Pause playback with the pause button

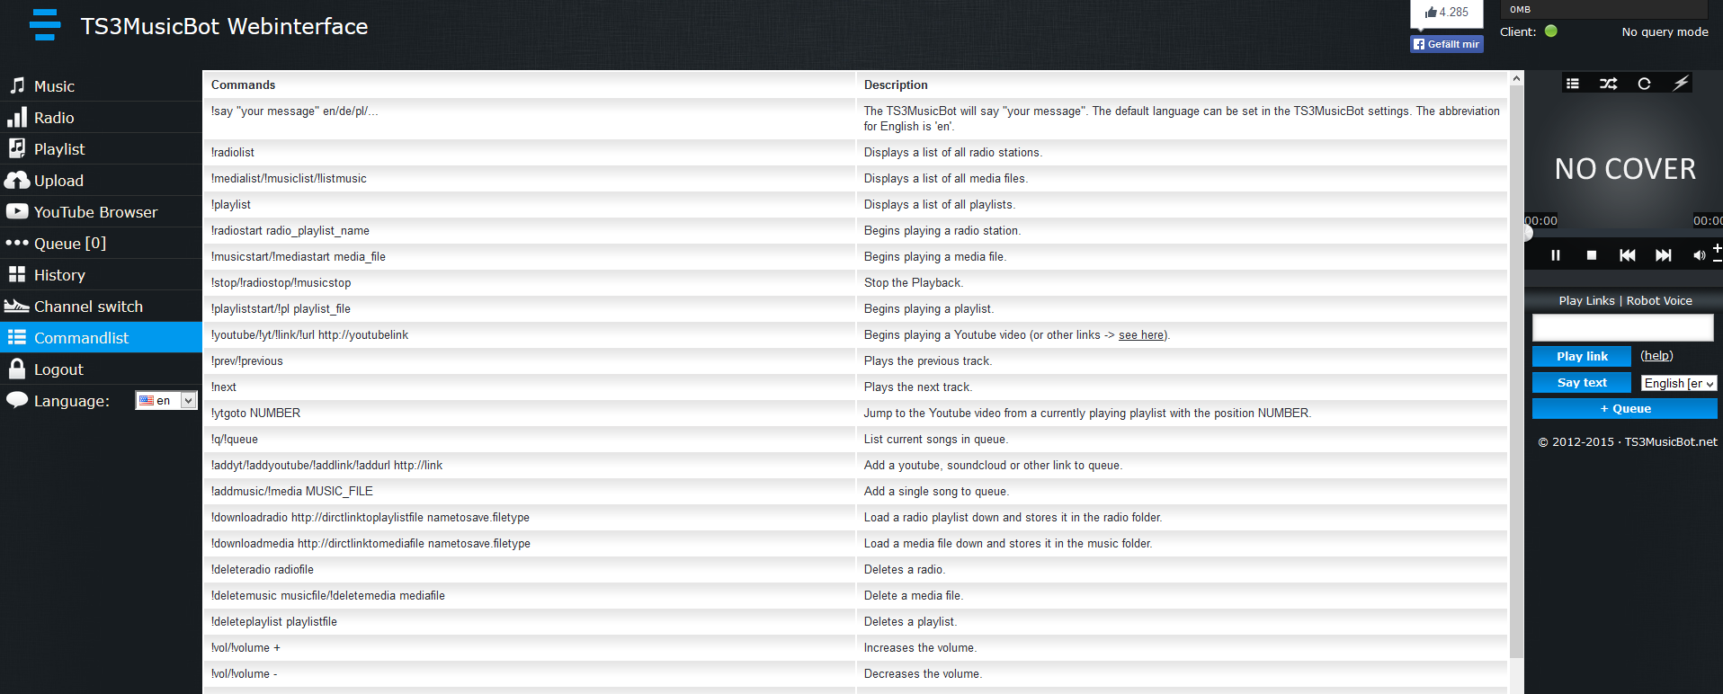coord(1556,255)
